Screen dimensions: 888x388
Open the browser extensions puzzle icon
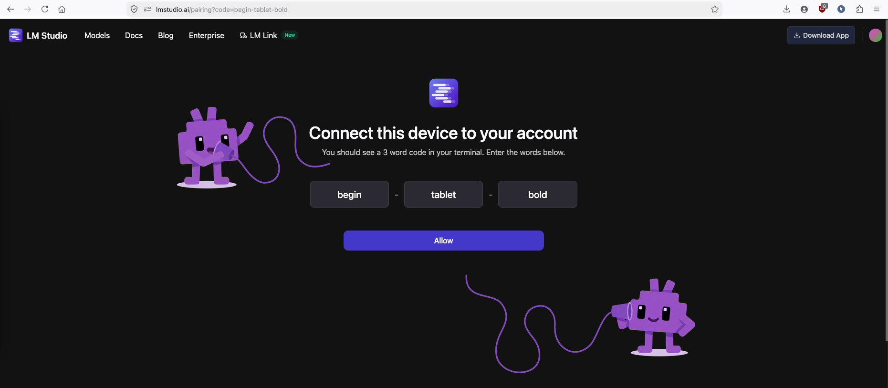[x=859, y=10]
